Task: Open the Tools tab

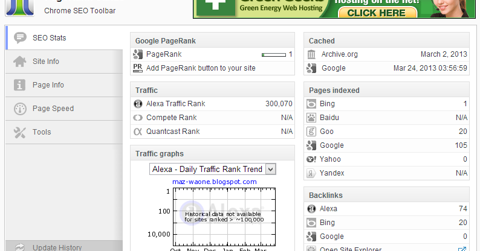Action: click(x=64, y=132)
